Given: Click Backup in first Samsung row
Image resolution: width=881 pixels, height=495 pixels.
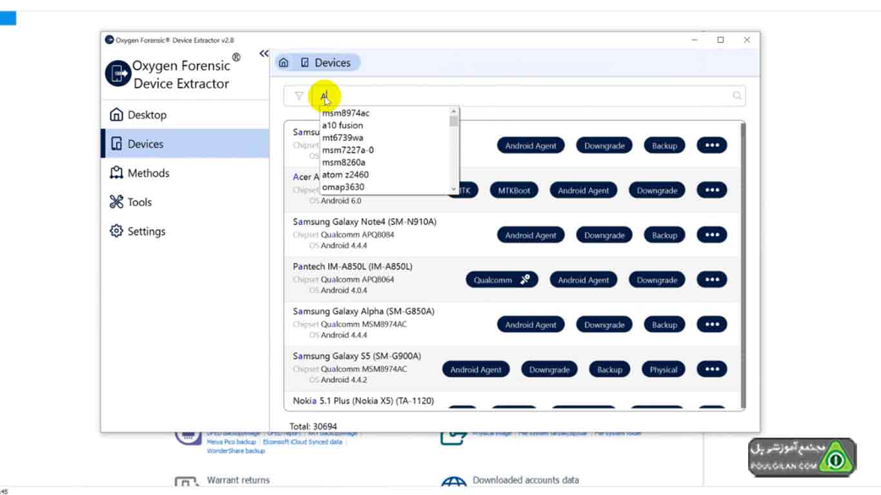Looking at the screenshot, I should tap(664, 146).
